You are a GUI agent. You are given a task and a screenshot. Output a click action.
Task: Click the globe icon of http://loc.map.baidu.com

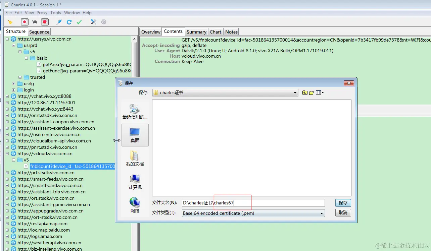[x=13, y=230]
